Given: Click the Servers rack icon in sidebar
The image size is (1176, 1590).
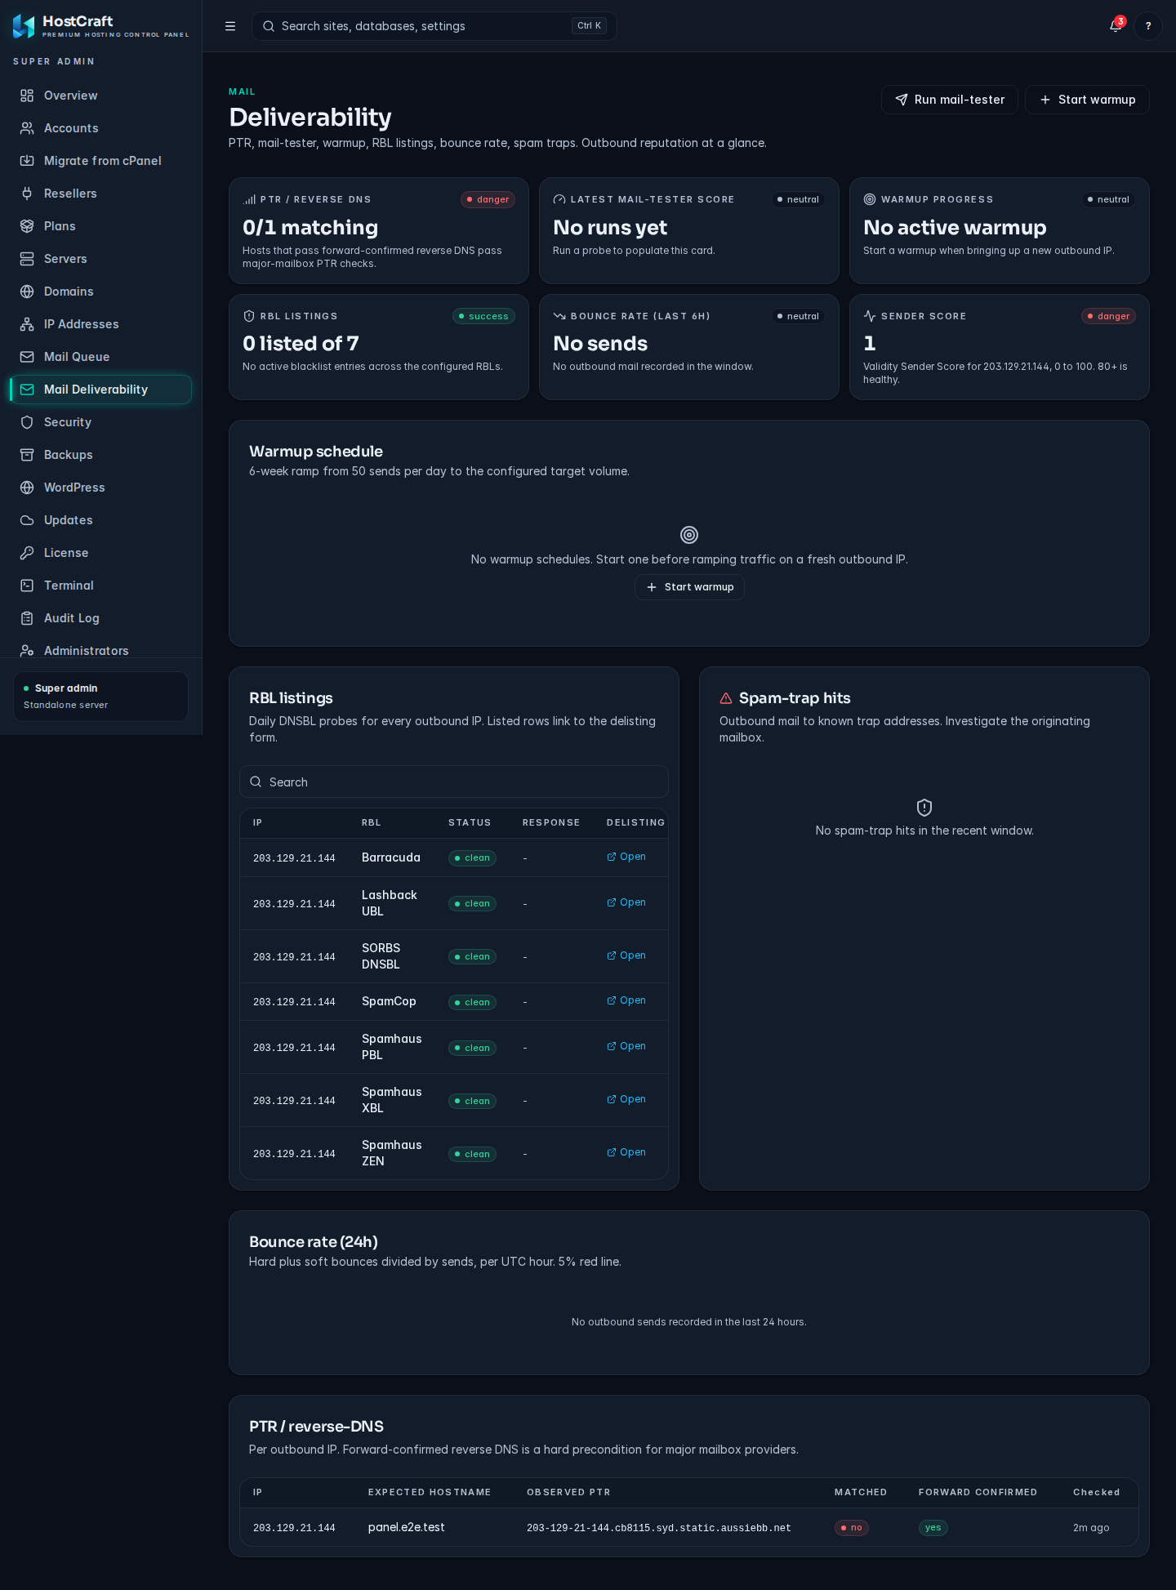Looking at the screenshot, I should 27,259.
